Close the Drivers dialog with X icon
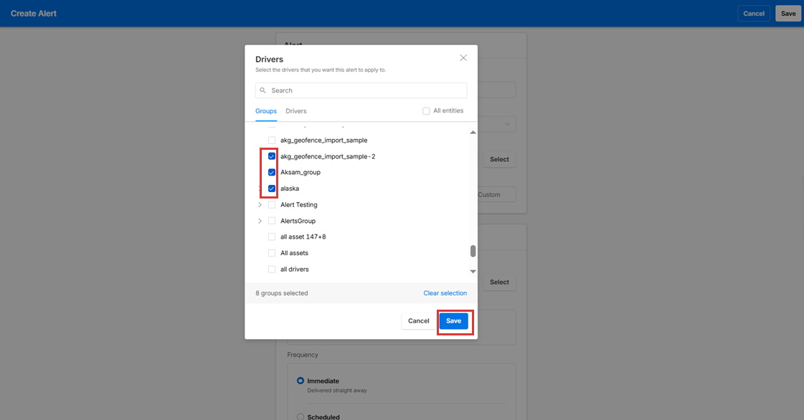 click(x=463, y=58)
